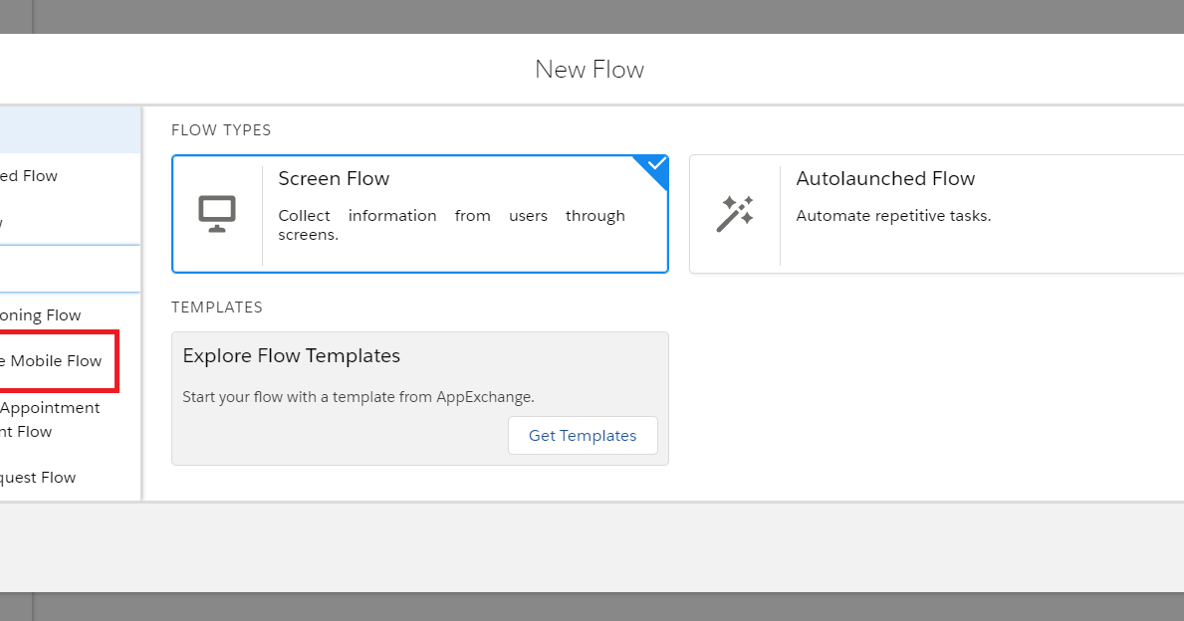The height and width of the screenshot is (621, 1184).
Task: Select the empty sidebar row above Provisioning Flow
Action: (70, 269)
